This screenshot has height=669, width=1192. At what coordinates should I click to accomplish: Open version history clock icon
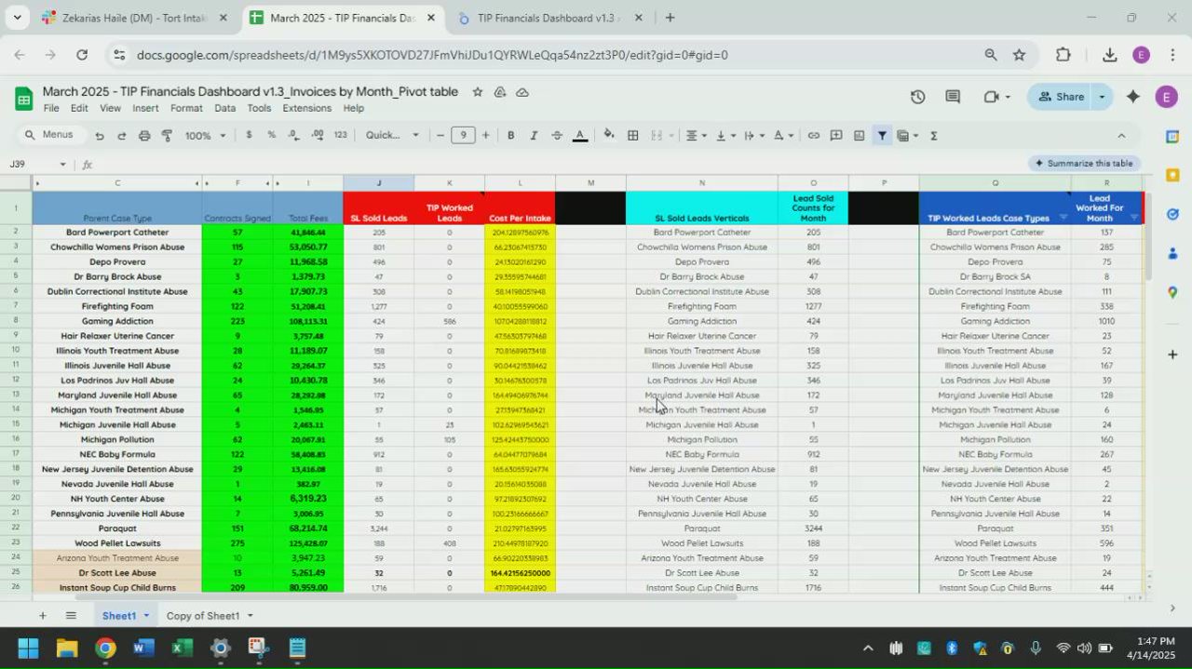click(x=917, y=97)
